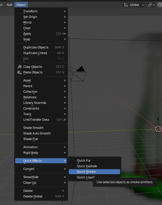Click Copy Objects entry
Screen dimensions: 162x205
point(41,67)
